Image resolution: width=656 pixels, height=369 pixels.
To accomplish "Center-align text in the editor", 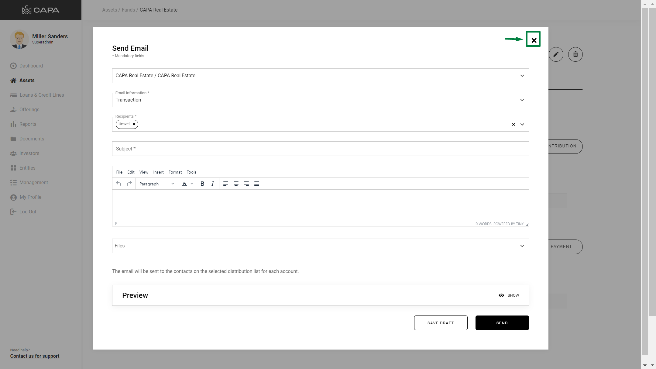I will (x=236, y=184).
